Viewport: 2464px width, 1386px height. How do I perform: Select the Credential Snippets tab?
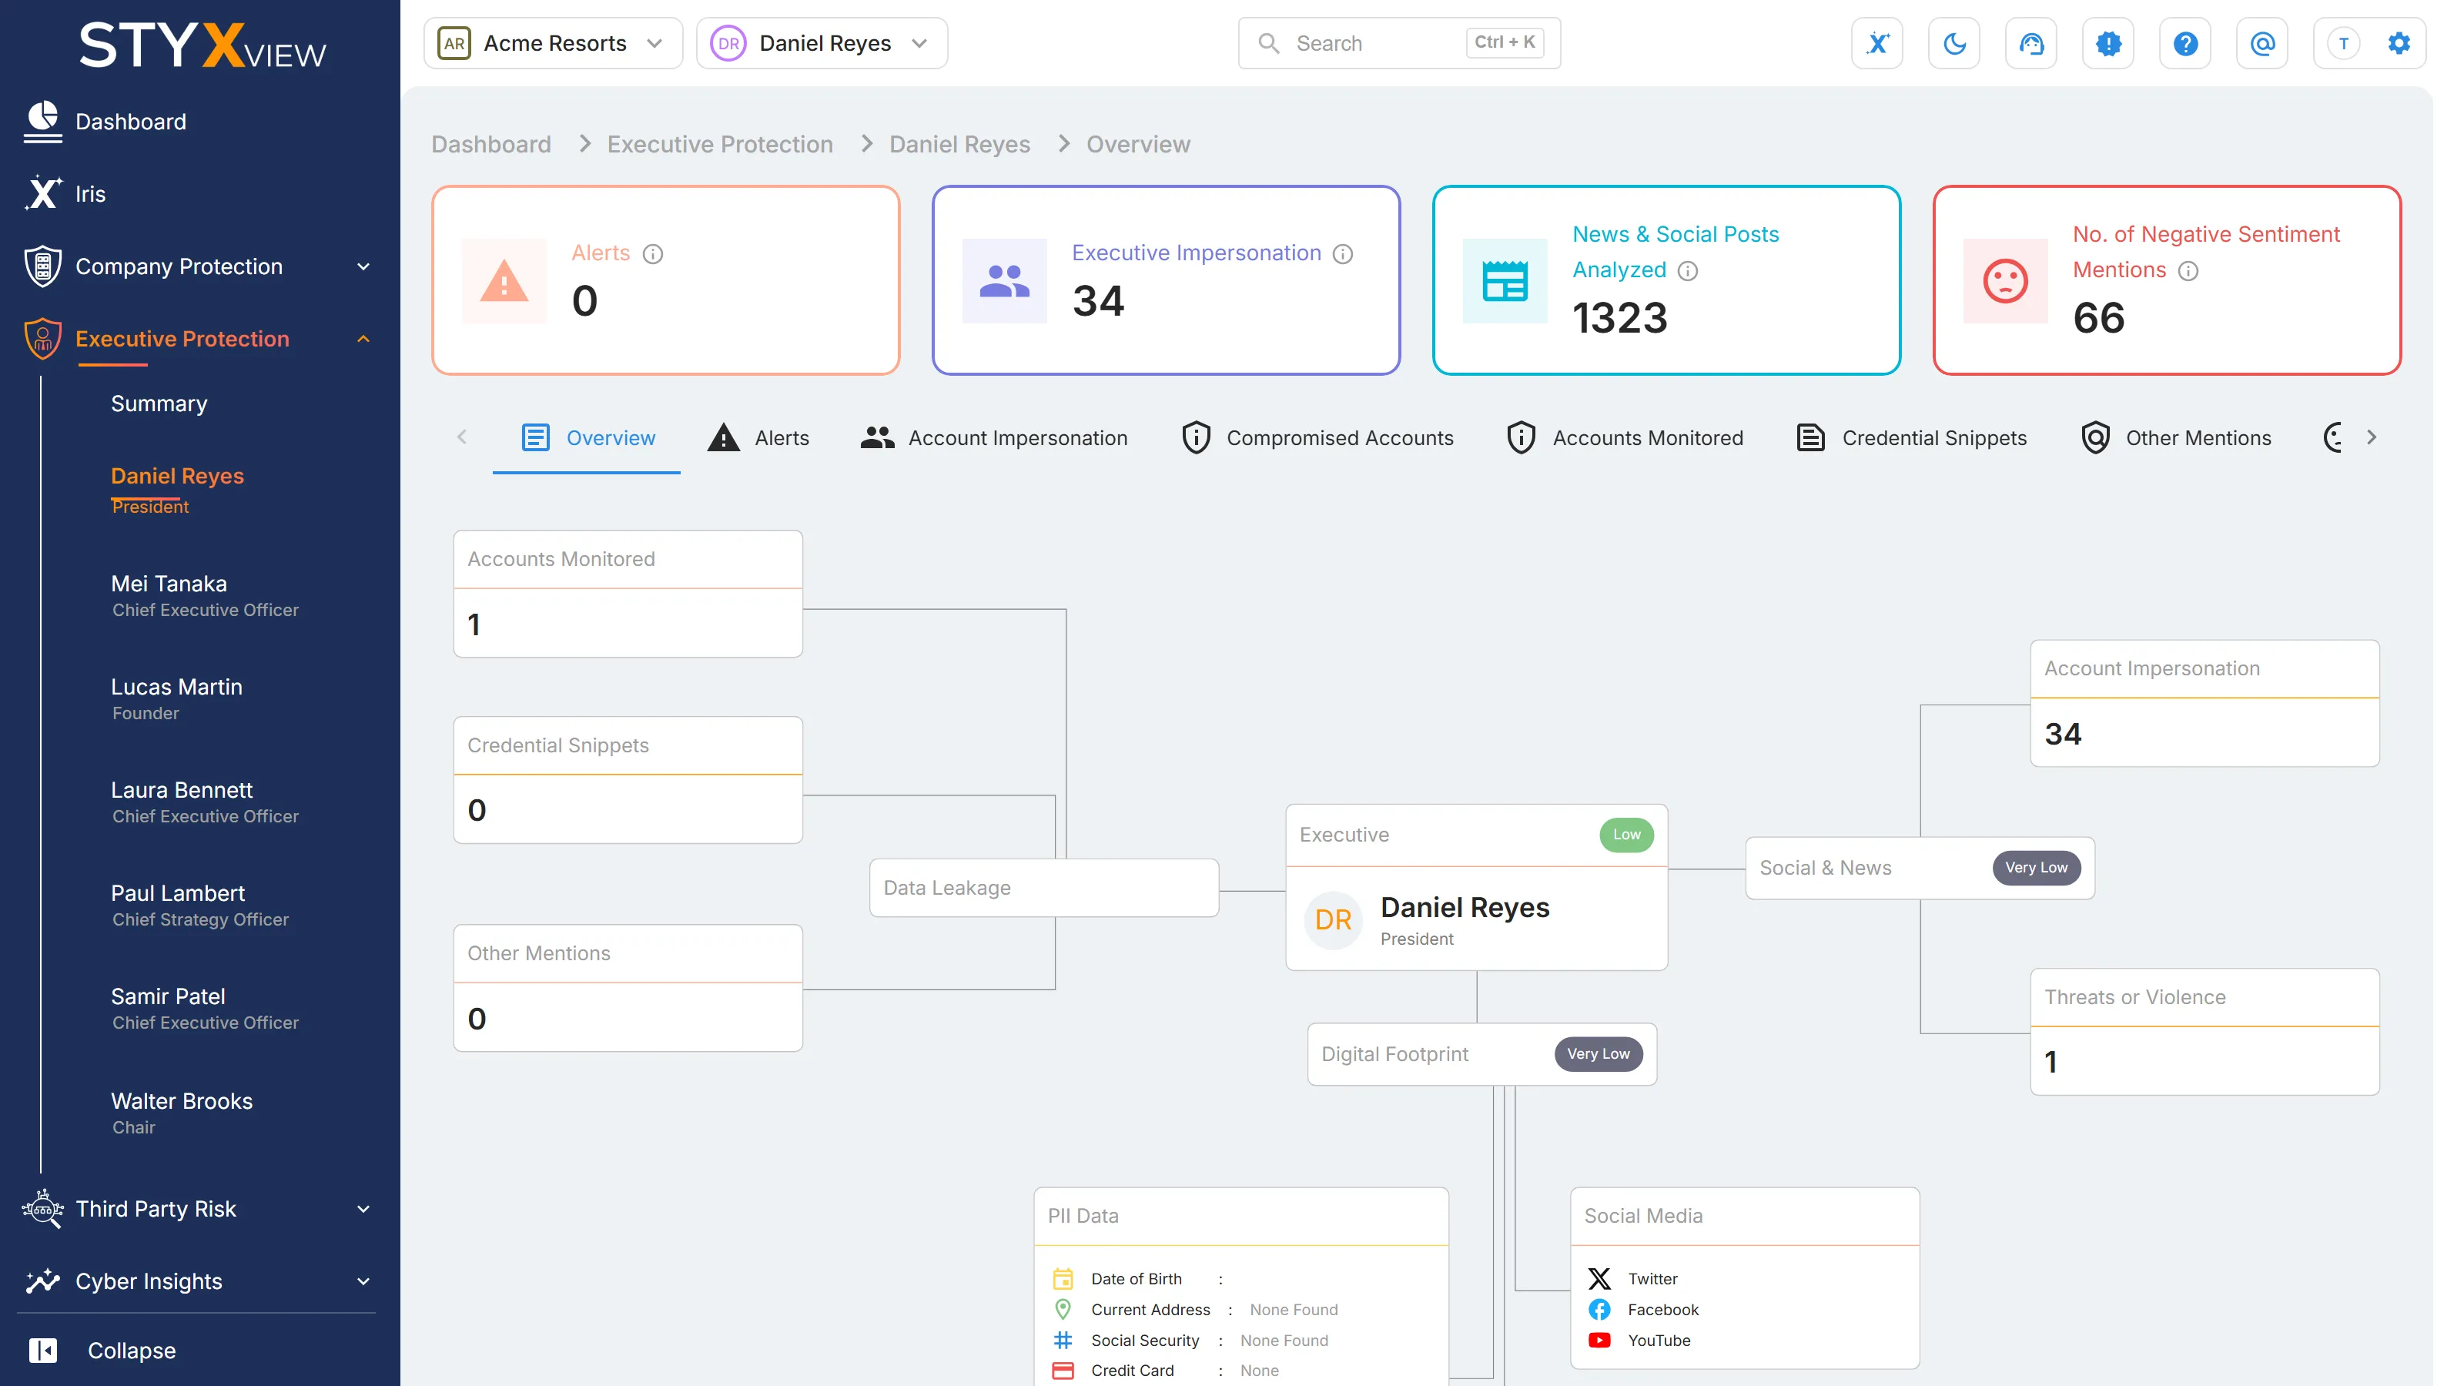tap(1911, 438)
